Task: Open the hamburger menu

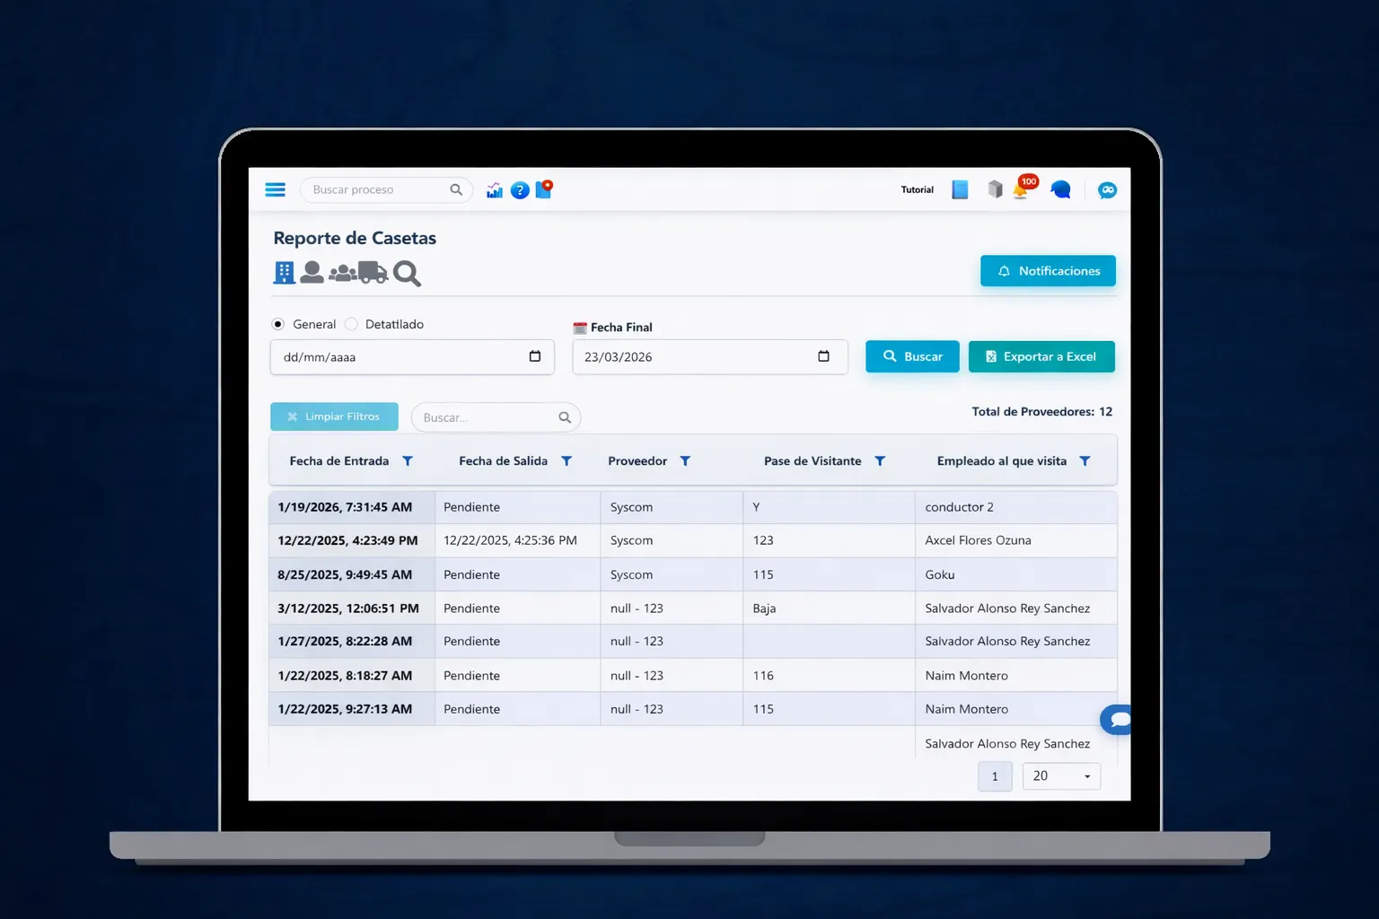Action: (275, 189)
